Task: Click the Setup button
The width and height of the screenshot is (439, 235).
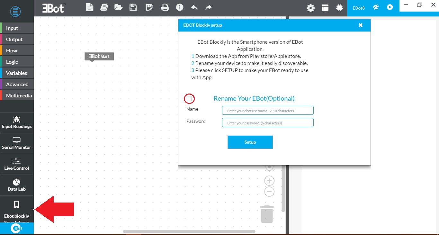Action: (250, 142)
